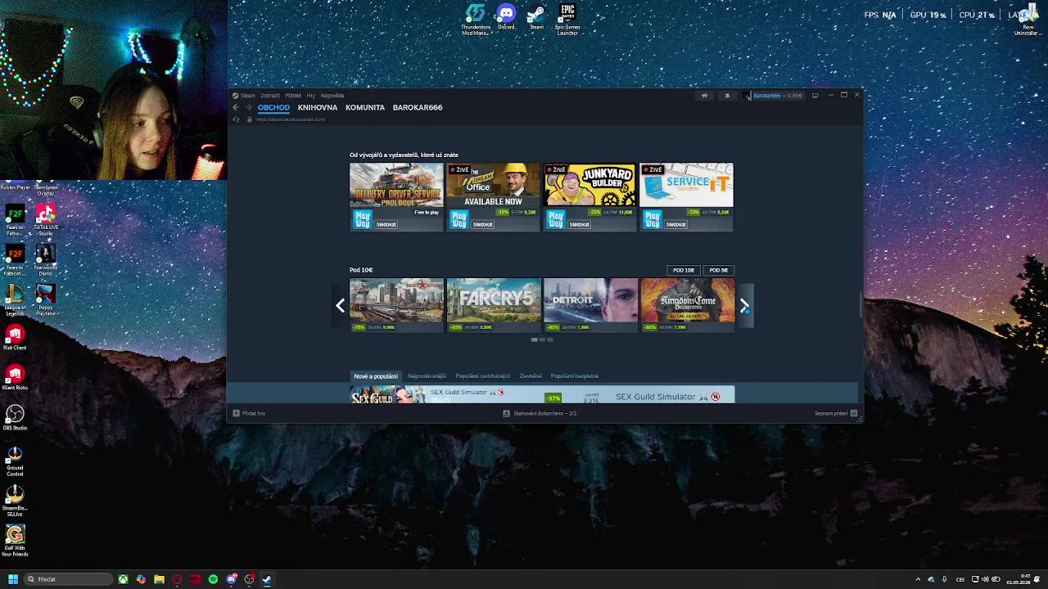Image resolution: width=1048 pixels, height=589 pixels.
Task: Open Spotify in the taskbar
Action: click(x=213, y=579)
